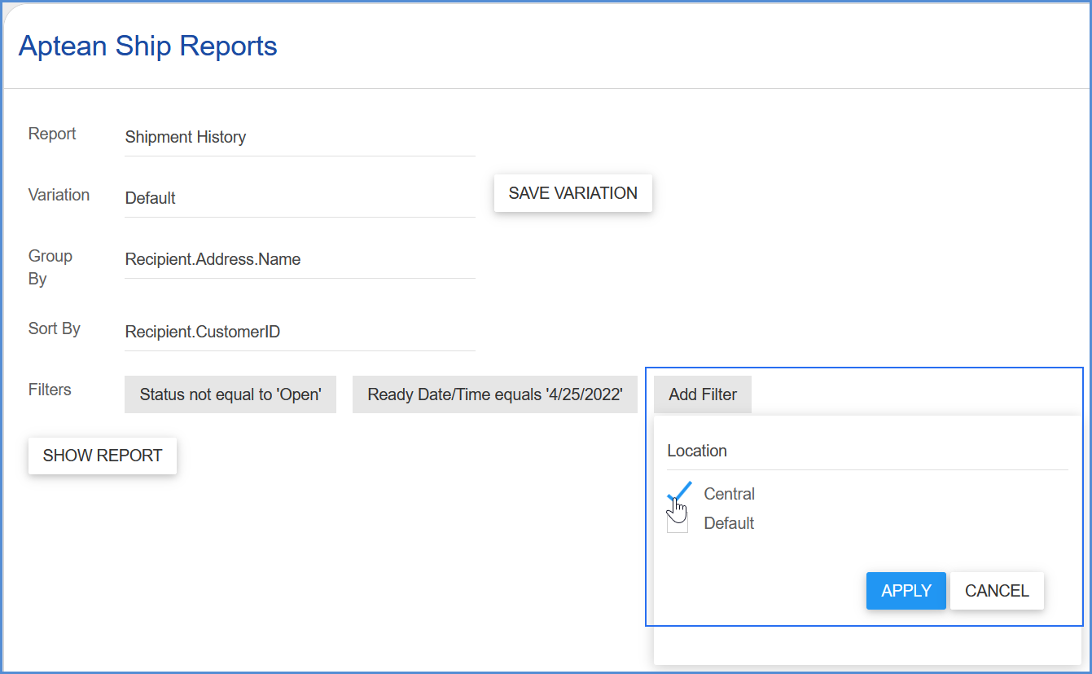1092x674 pixels.
Task: Open the Group By dropdown field
Action: coord(300,259)
